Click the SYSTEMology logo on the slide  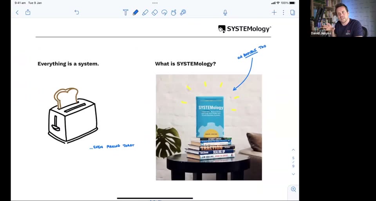(244, 29)
